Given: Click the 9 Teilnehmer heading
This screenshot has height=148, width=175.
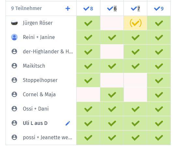Looking at the screenshot, I should click(26, 8).
